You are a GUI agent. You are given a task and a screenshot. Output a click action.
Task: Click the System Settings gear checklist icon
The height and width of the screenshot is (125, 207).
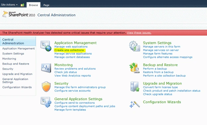click(x=135, y=46)
